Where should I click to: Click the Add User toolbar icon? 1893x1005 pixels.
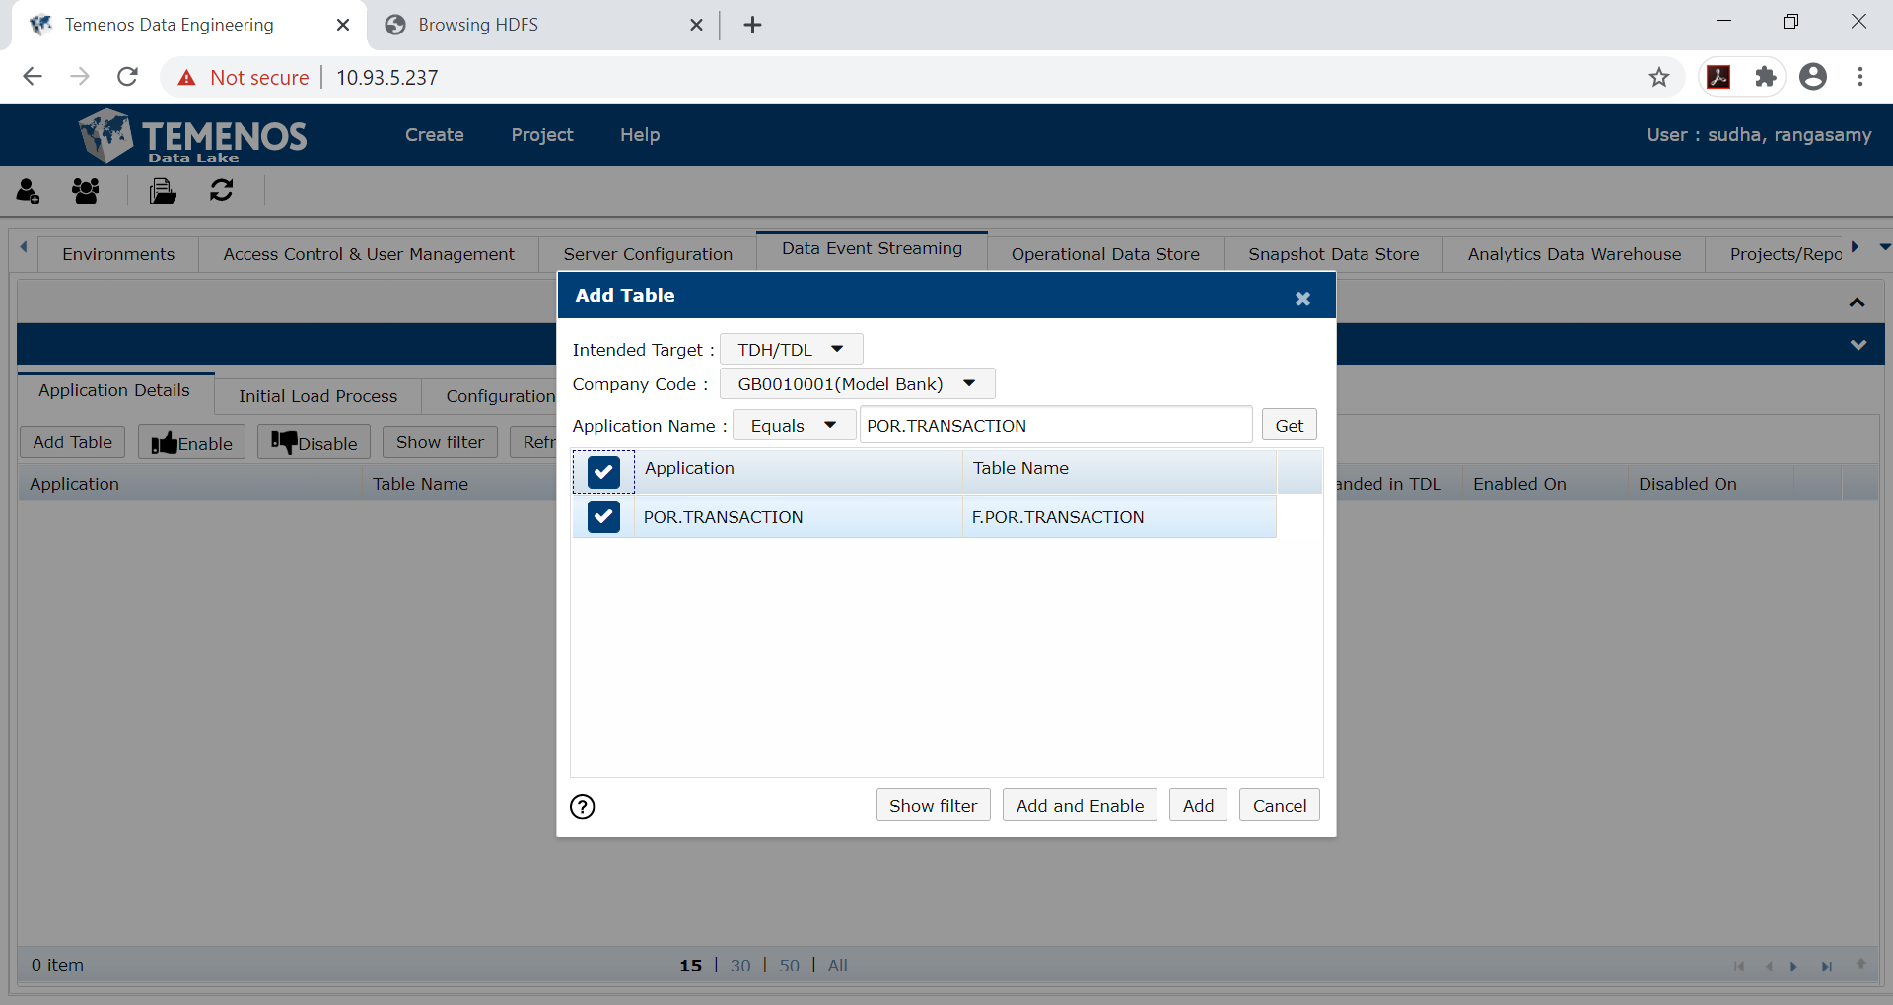28,190
